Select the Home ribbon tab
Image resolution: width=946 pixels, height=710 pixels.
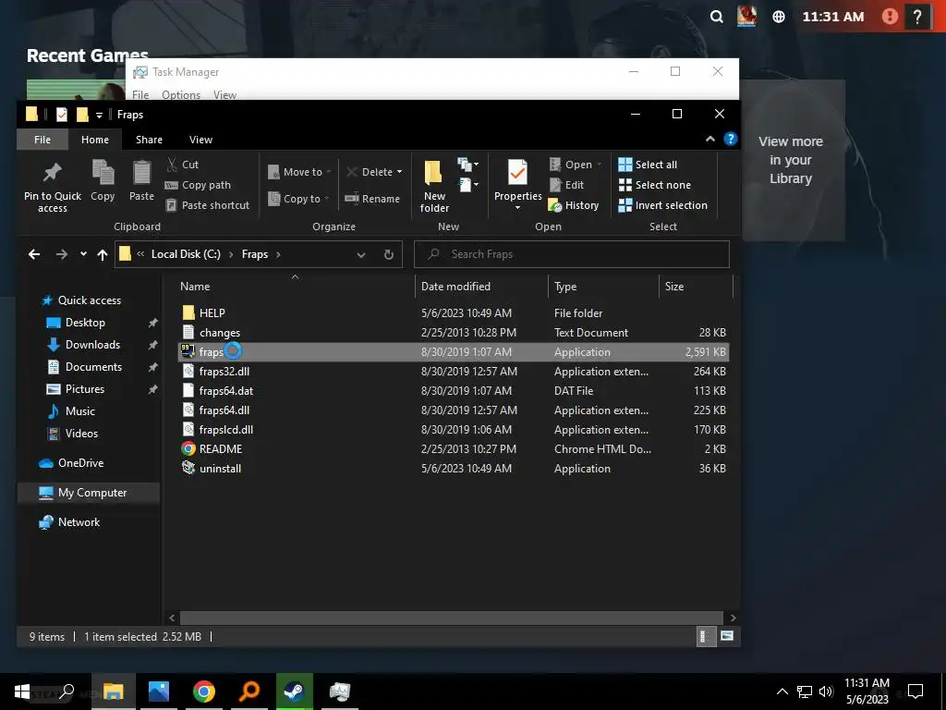click(95, 140)
